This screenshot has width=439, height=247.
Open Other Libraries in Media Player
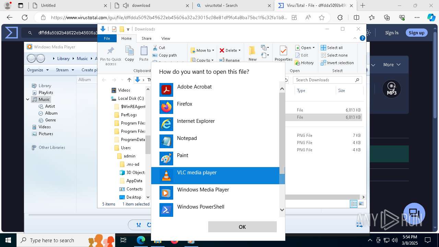[x=48, y=148]
